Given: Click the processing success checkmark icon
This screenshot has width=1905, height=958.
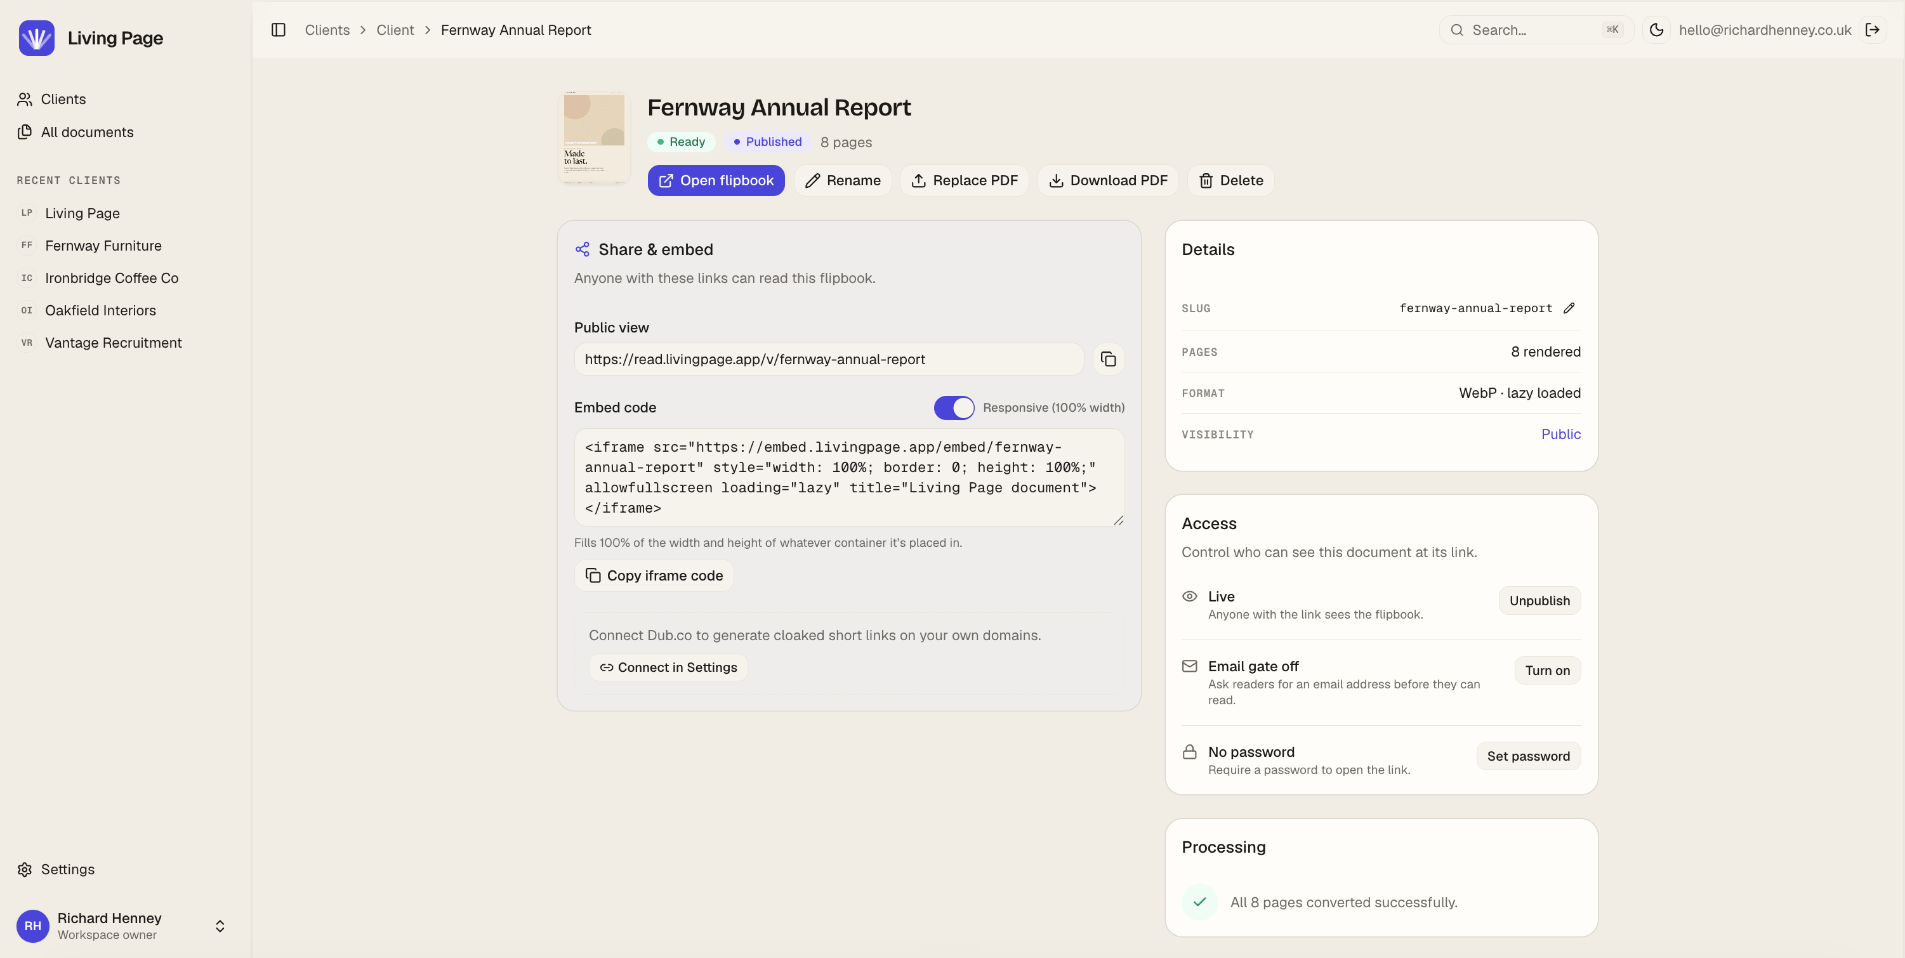Looking at the screenshot, I should [1199, 902].
